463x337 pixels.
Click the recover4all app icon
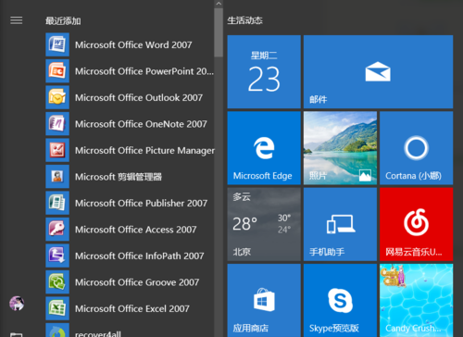pyautogui.click(x=57, y=331)
